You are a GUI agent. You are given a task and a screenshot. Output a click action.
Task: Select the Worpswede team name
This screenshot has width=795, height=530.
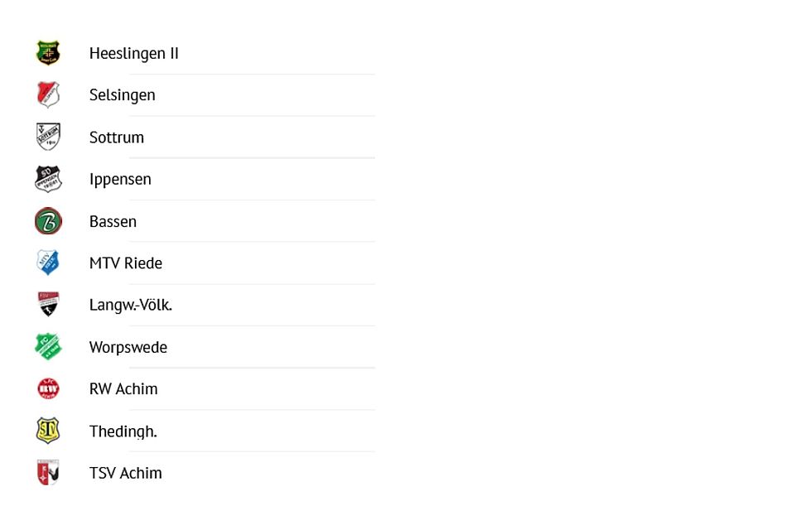point(128,348)
